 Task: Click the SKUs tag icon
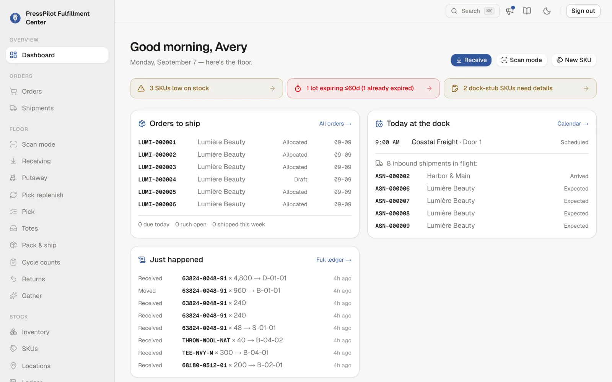[13, 349]
